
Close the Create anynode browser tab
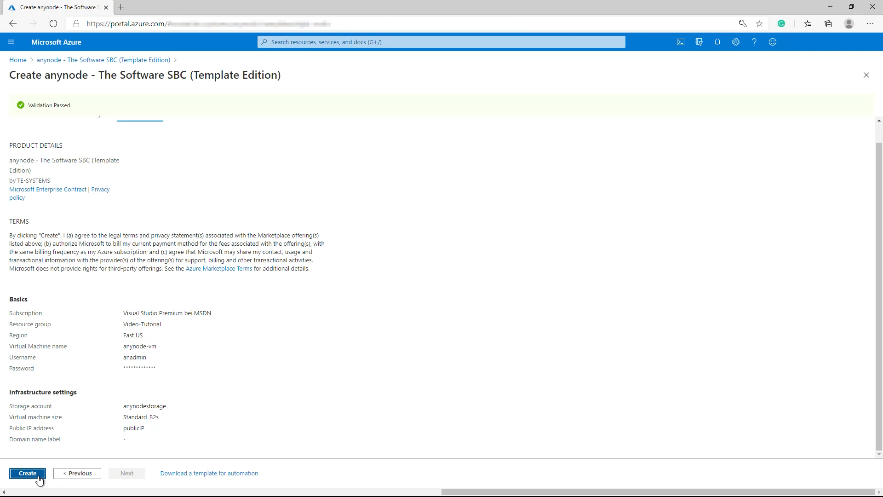106,7
